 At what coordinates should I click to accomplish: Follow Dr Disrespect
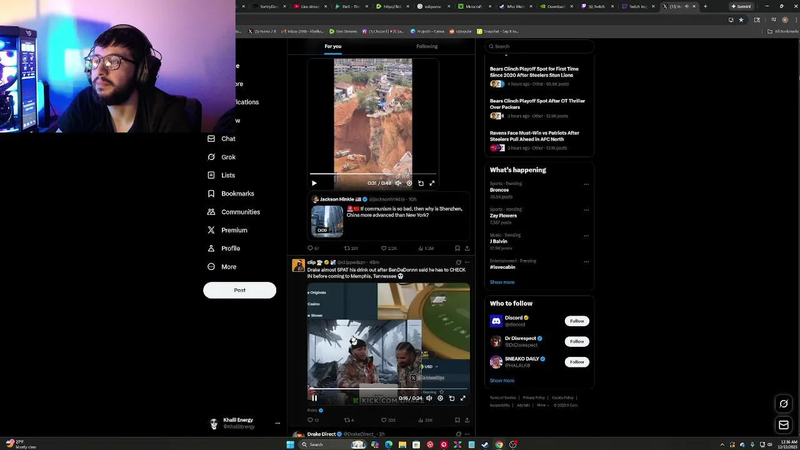click(576, 341)
